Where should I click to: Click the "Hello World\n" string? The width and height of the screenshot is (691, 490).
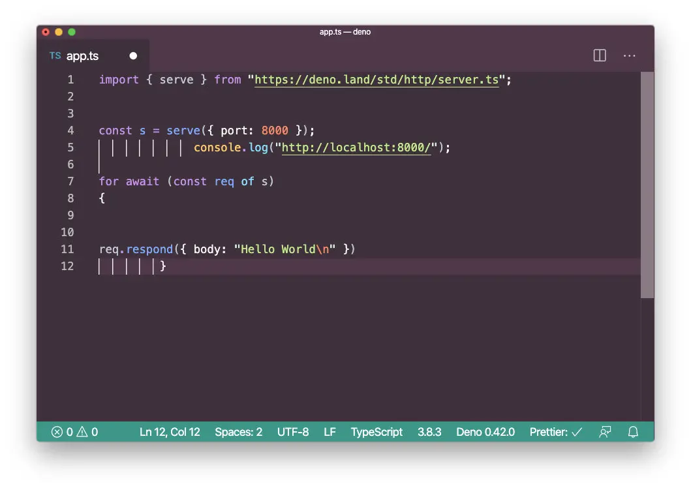click(x=284, y=249)
